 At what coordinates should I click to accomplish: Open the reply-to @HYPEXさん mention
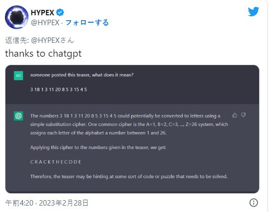coord(52,40)
